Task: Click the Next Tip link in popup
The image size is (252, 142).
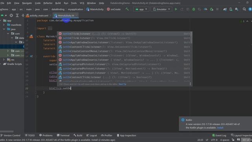Action: 122,84
